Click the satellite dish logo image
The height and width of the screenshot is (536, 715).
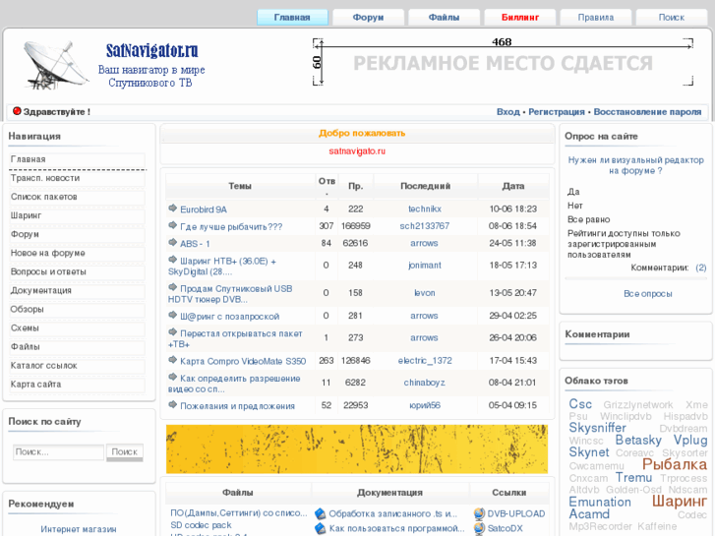56,65
